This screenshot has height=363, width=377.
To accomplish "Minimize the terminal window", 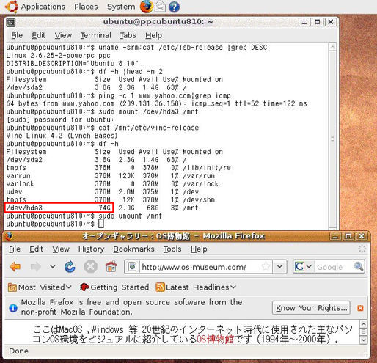I will pos(304,22).
